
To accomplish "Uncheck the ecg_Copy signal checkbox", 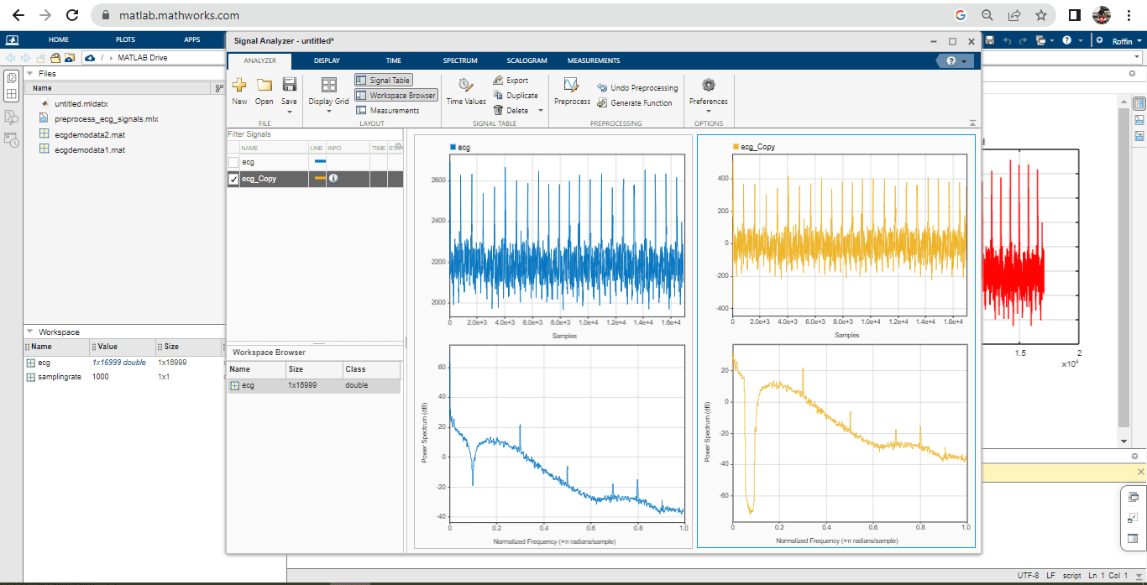I will point(233,179).
